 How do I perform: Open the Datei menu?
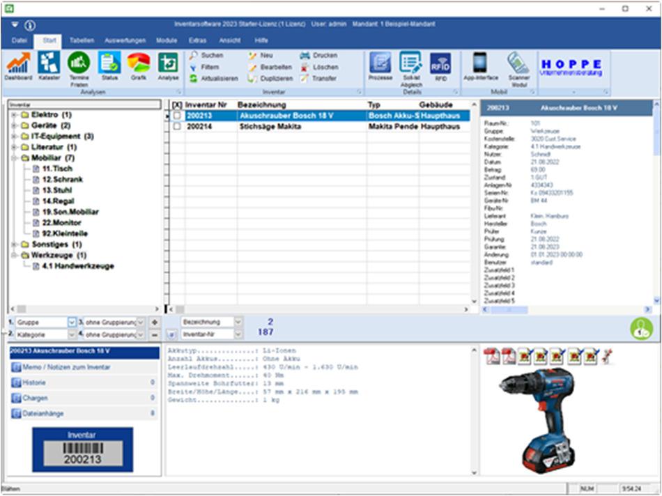20,40
